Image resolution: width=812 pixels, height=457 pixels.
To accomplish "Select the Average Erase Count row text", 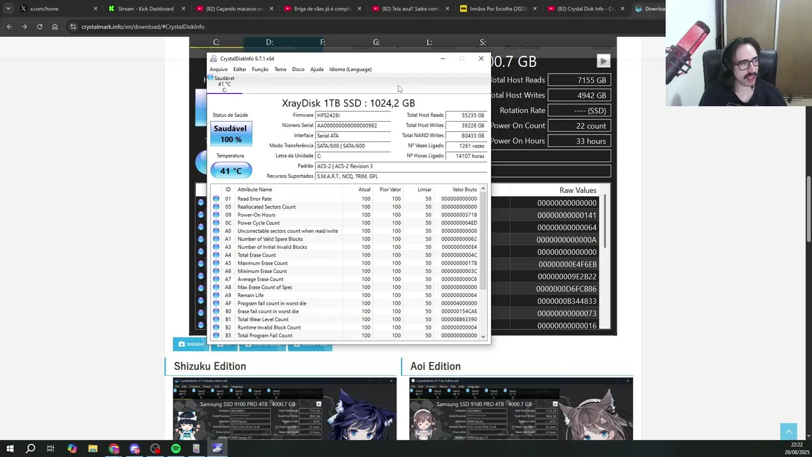I will 261,279.
